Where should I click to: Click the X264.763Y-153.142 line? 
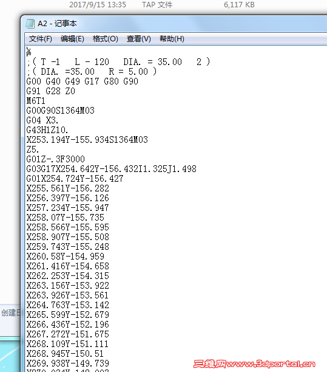pos(68,305)
